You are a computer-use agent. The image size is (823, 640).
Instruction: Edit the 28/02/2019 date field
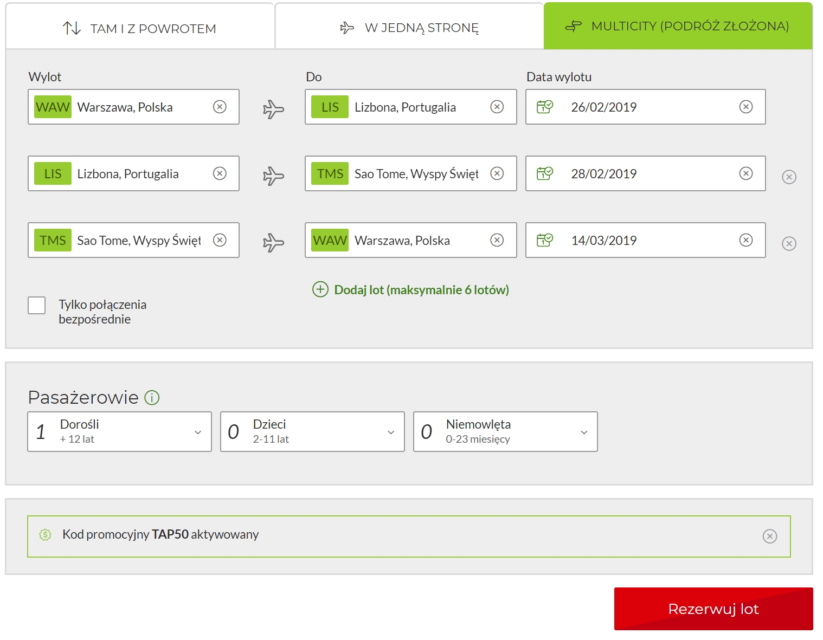646,173
